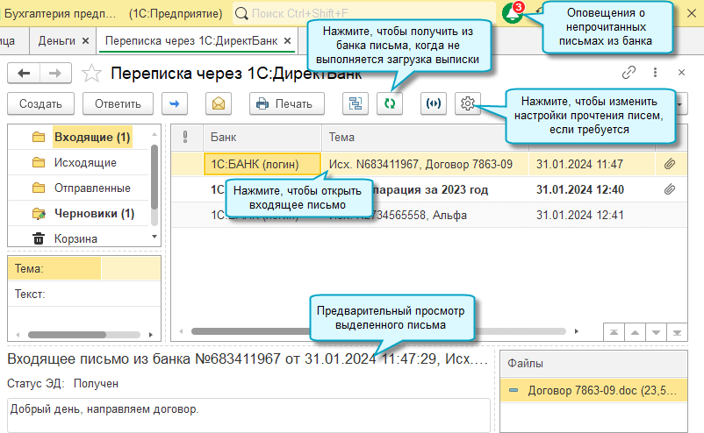
Task: Click the Текст filter label
Action: point(30,294)
